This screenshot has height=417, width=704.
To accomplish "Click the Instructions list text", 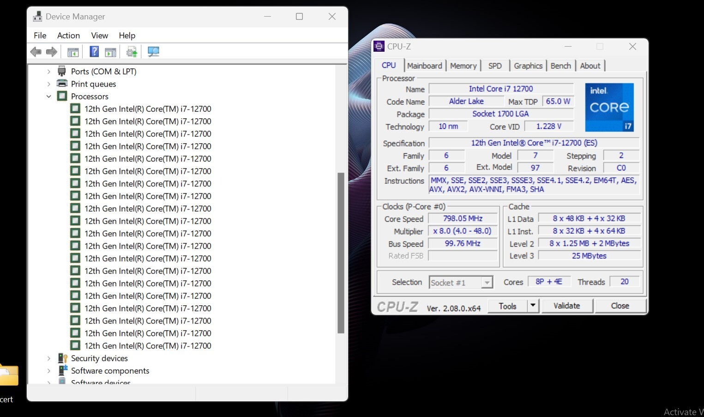I will pyautogui.click(x=534, y=185).
